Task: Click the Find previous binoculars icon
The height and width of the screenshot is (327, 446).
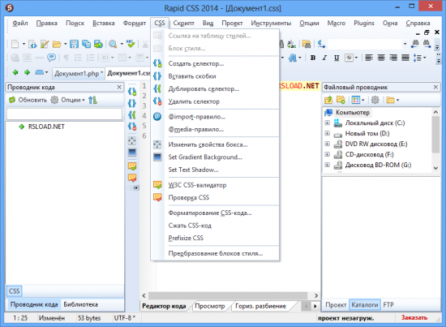Action: tap(415, 44)
